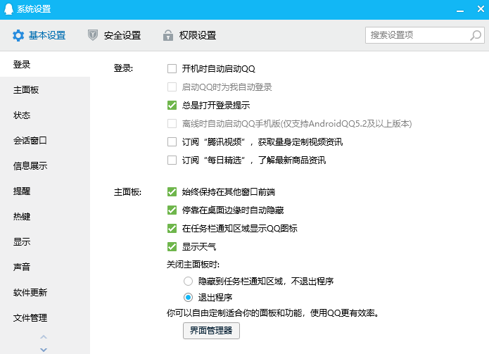Open 热键 settings in the sidebar
This screenshot has height=354, width=489.
coord(45,216)
